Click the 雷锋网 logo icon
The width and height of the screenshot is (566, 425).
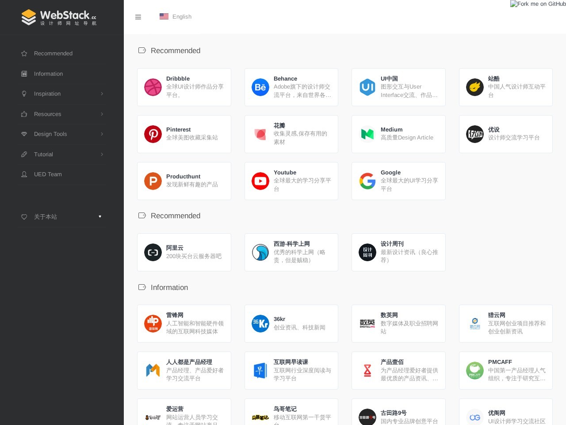pos(153,324)
